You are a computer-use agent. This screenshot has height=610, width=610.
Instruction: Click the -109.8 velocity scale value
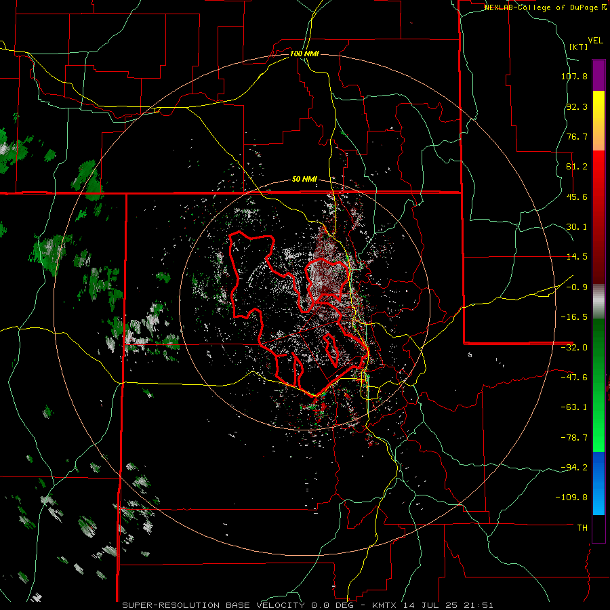coord(571,497)
